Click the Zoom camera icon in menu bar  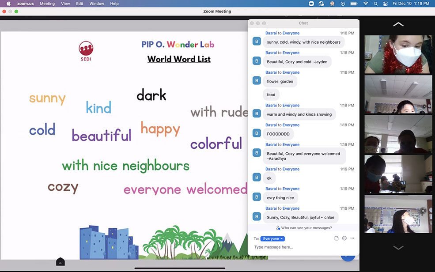click(311, 4)
